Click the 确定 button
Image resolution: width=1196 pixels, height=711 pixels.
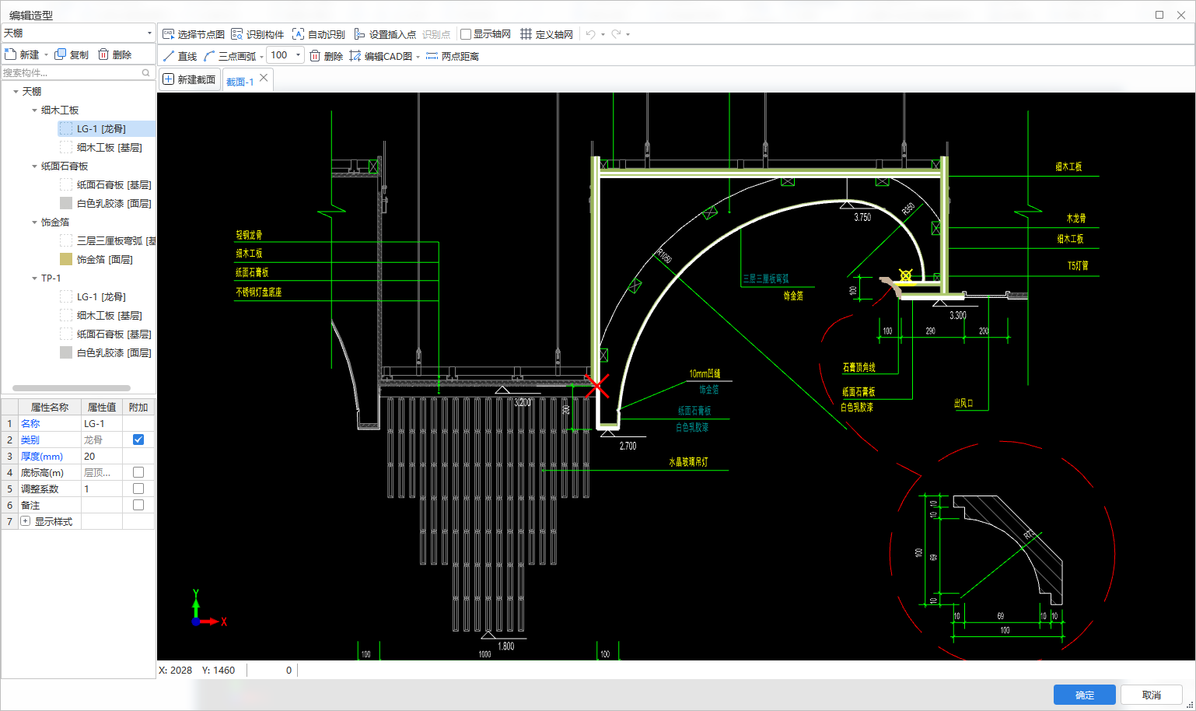coord(1085,695)
